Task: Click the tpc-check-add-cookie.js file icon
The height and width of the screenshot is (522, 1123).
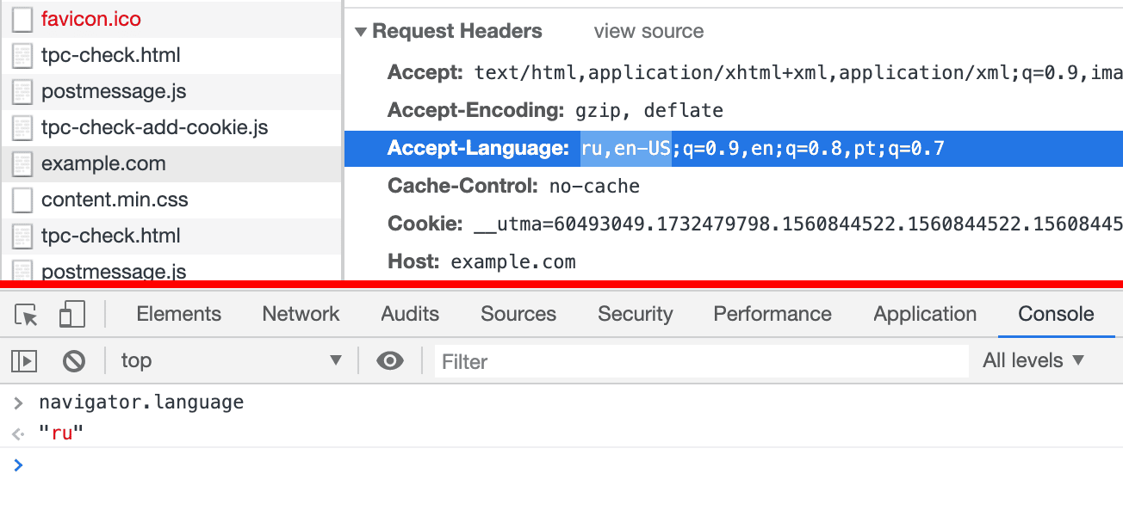Action: (22, 128)
